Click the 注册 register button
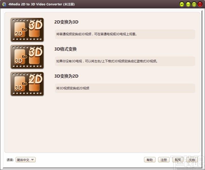 tap(164, 160)
